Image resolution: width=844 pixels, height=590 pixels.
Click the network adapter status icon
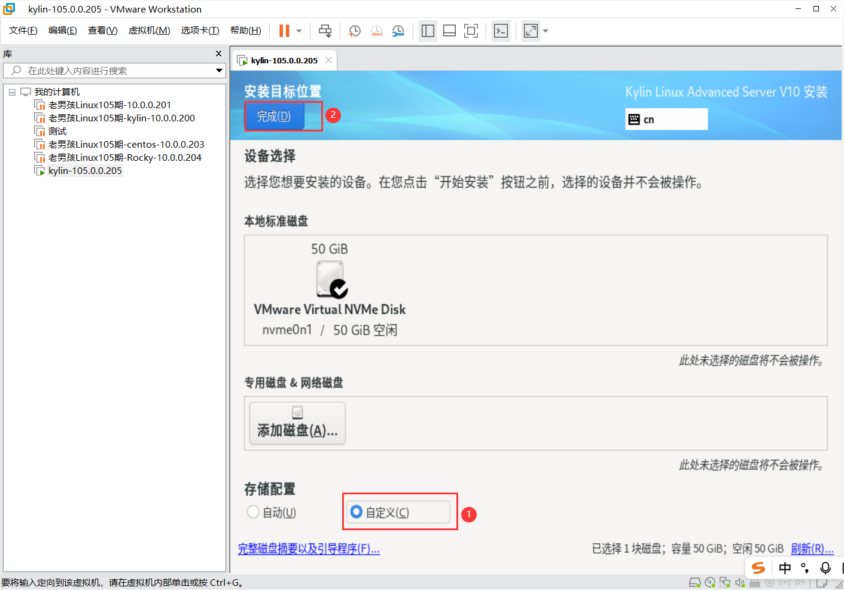click(x=725, y=582)
